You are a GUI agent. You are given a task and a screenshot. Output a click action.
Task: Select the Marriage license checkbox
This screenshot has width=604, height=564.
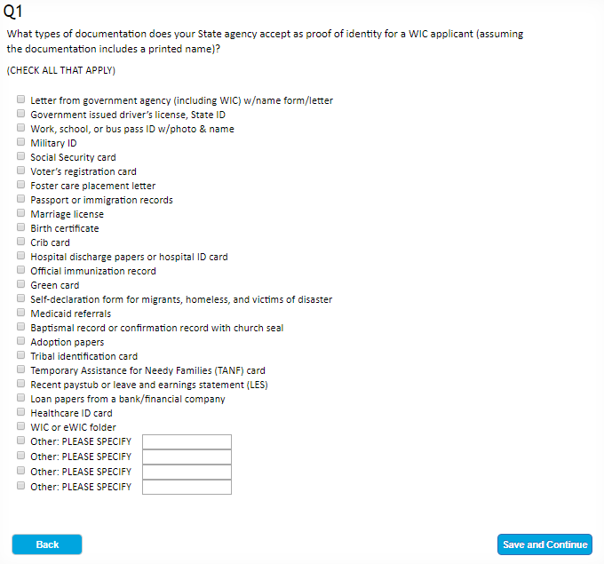pyautogui.click(x=20, y=213)
